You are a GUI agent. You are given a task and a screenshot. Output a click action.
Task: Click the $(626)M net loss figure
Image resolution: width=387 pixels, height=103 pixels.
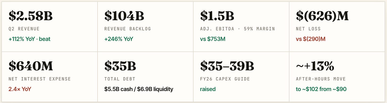pyautogui.click(x=322, y=16)
